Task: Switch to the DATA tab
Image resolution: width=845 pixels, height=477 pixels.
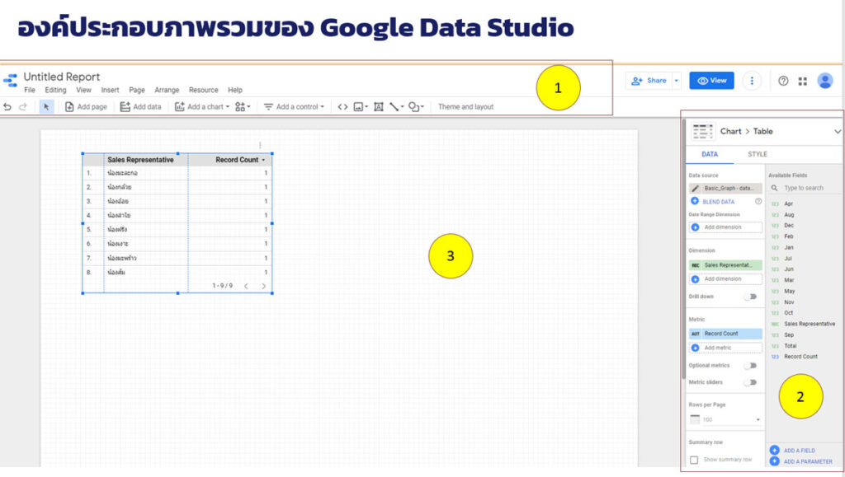Action: 709,154
